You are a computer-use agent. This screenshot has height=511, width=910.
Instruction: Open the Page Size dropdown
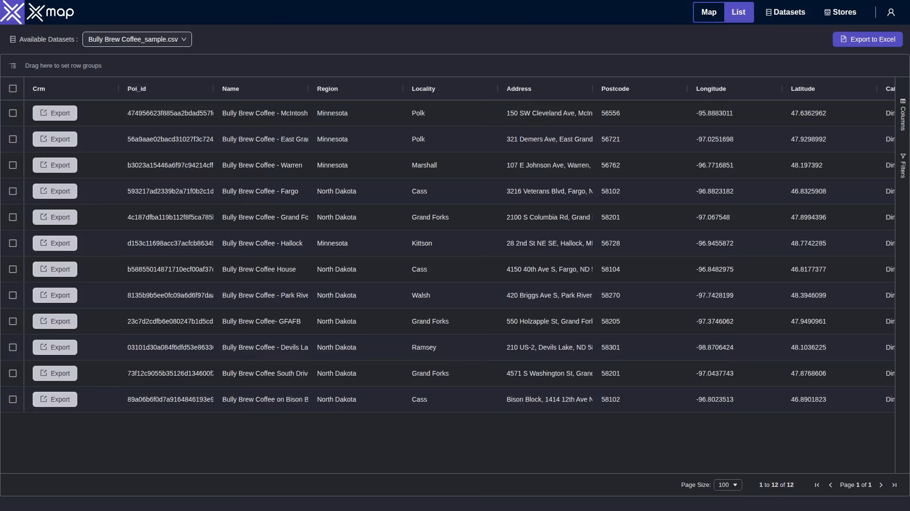click(728, 485)
